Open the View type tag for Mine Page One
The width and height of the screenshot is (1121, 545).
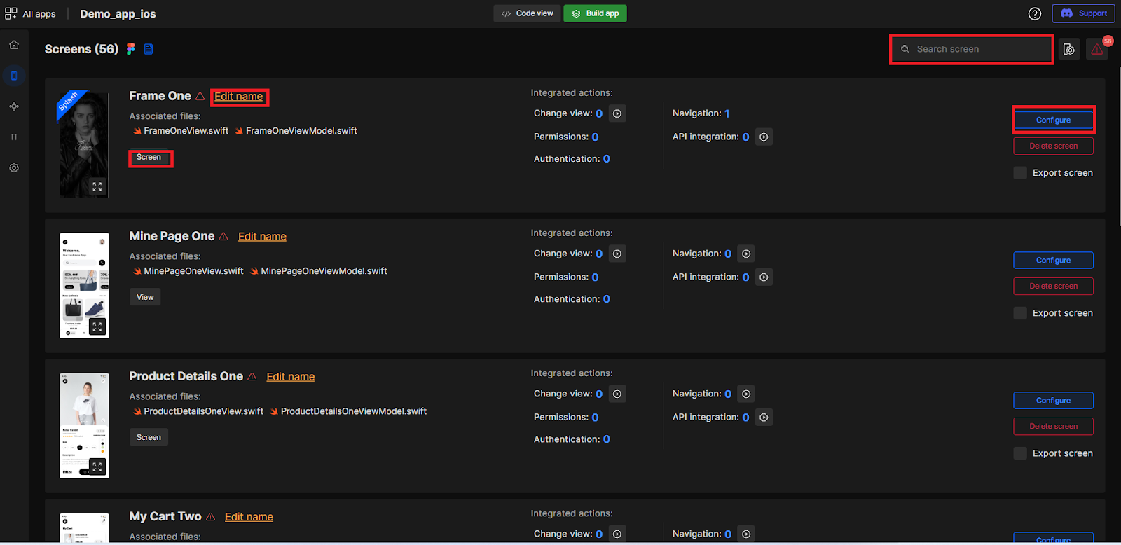145,297
